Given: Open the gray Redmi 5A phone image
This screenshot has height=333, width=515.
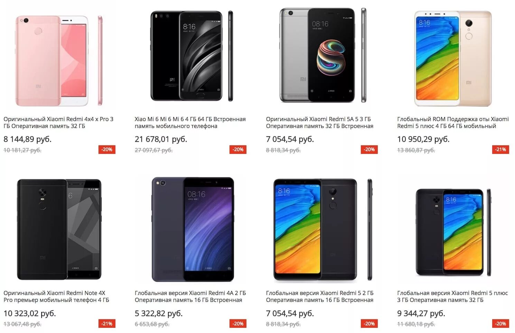Looking at the screenshot, I should (x=322, y=55).
